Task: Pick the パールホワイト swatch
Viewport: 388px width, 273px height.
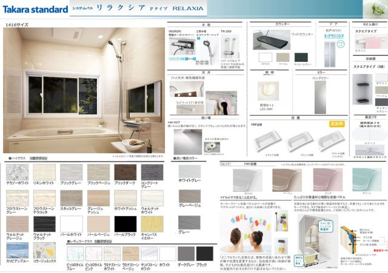Action: [72, 224]
